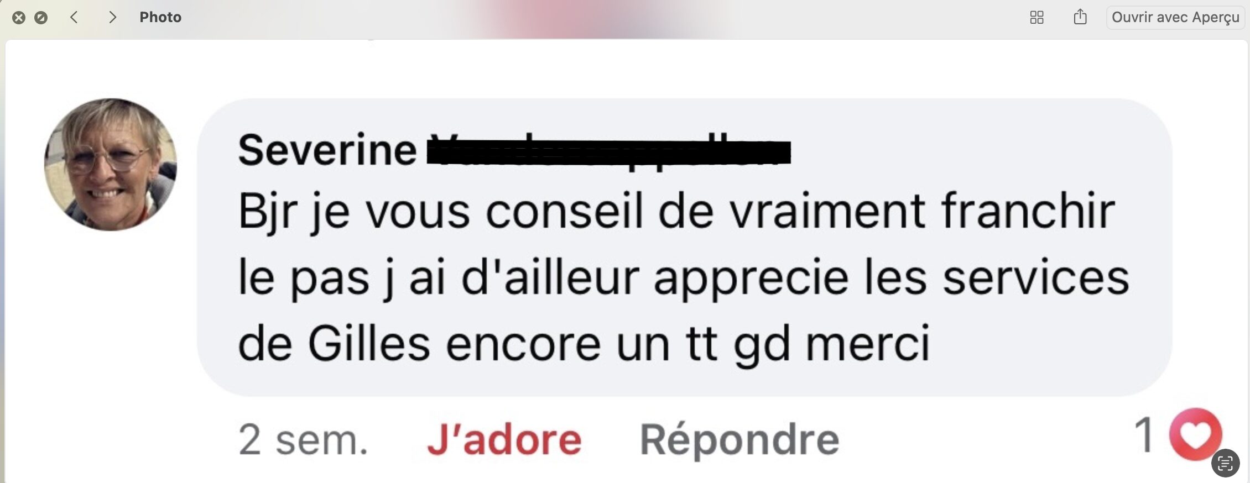
Task: Close the Quick Look photo window
Action: coord(19,18)
